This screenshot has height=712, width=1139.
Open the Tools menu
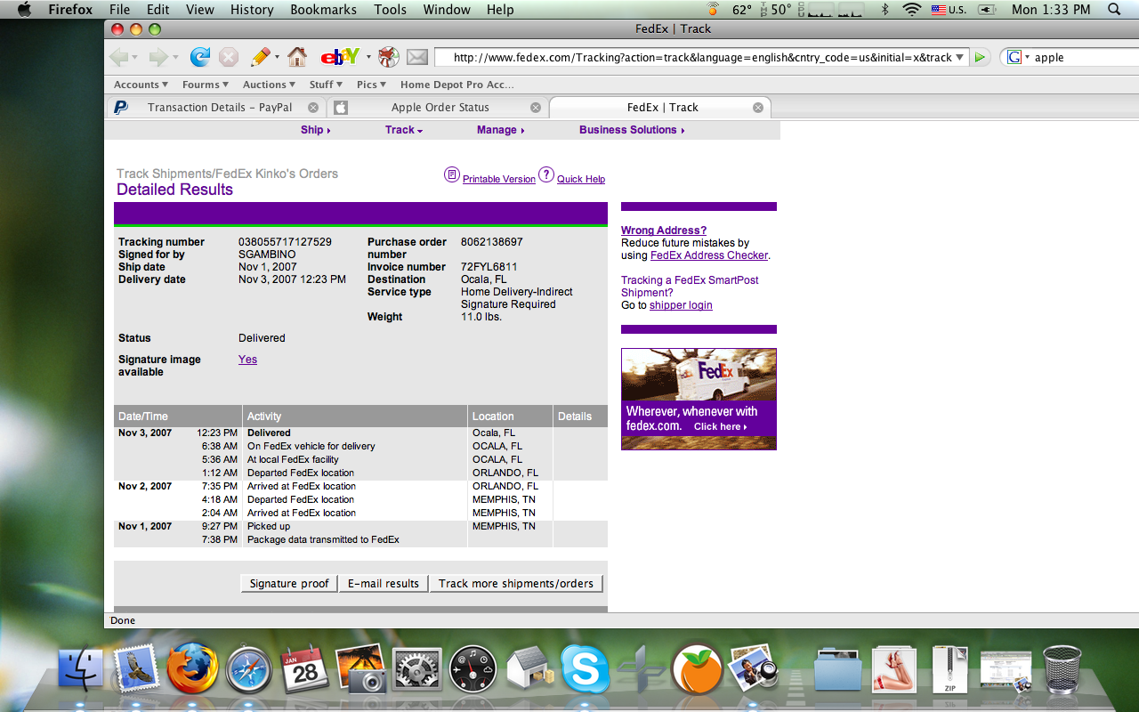click(390, 10)
